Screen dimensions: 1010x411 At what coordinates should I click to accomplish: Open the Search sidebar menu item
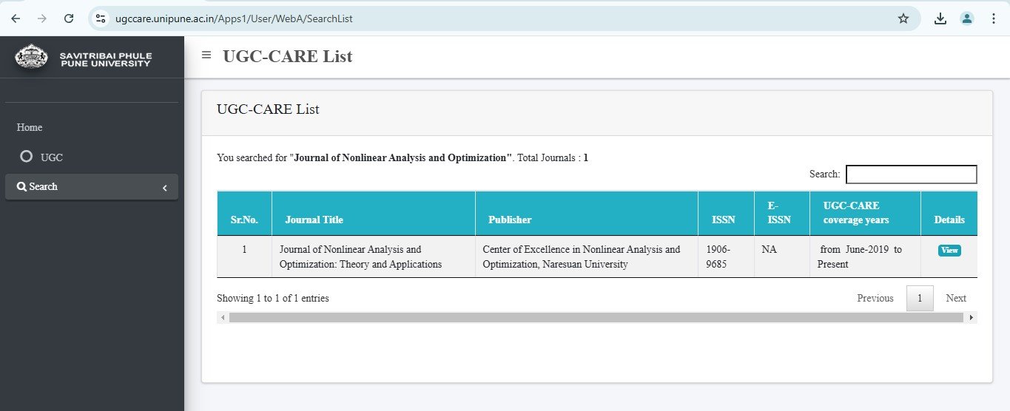coord(92,187)
